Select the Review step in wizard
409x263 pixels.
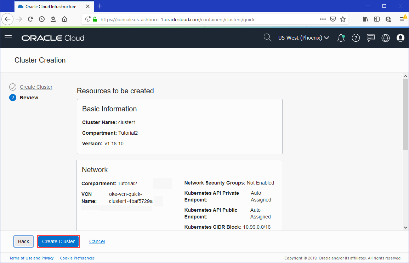[29, 98]
